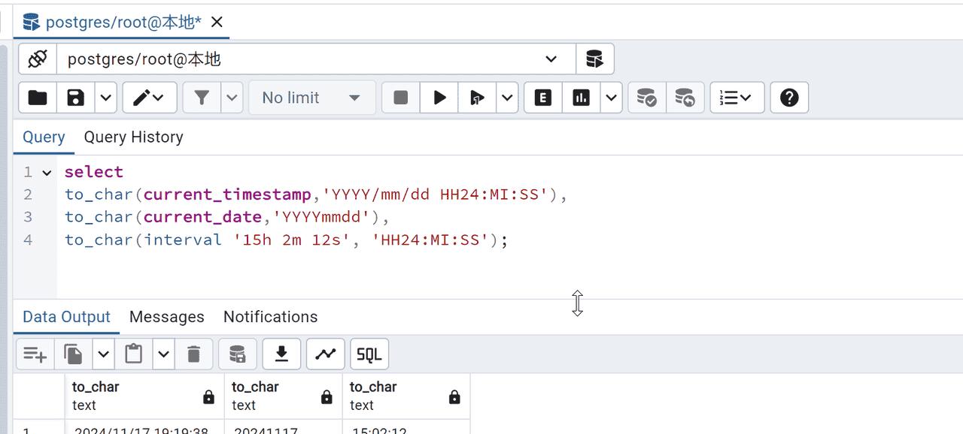Click the Commit transaction icon
Screen dimensions: 963x434
[647, 98]
